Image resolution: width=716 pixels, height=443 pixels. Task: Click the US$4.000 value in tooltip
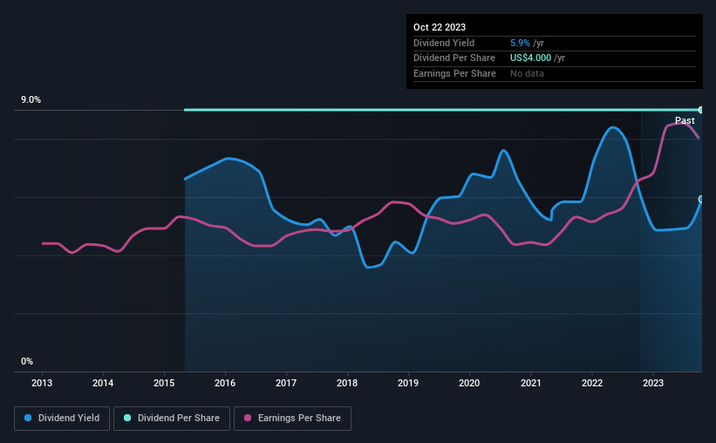[530, 58]
